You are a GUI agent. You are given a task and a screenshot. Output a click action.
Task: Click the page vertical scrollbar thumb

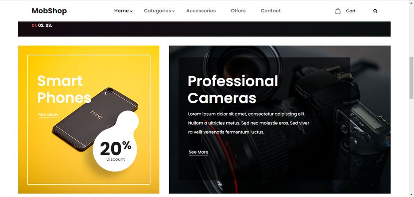pyautogui.click(x=411, y=78)
